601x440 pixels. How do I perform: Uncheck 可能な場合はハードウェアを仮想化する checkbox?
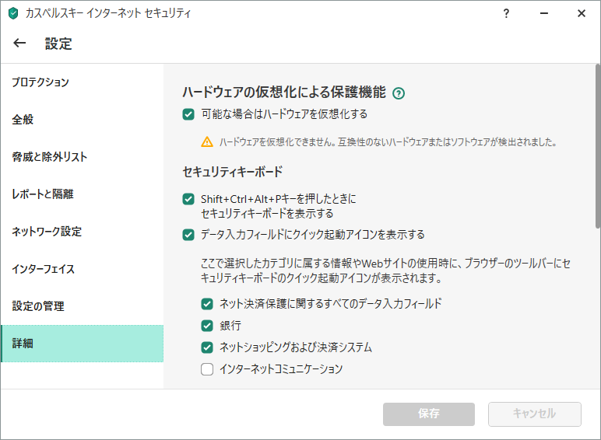click(x=188, y=114)
